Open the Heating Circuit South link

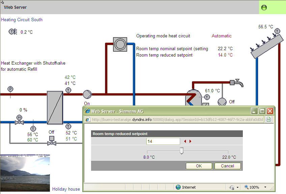coord(22,20)
